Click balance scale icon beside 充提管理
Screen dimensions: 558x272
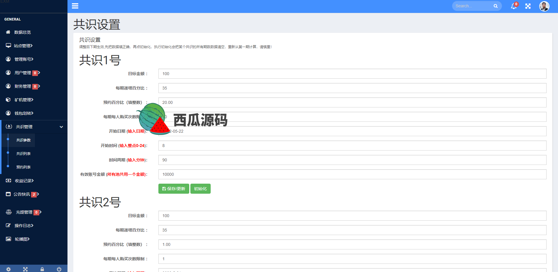pyautogui.click(x=9, y=212)
